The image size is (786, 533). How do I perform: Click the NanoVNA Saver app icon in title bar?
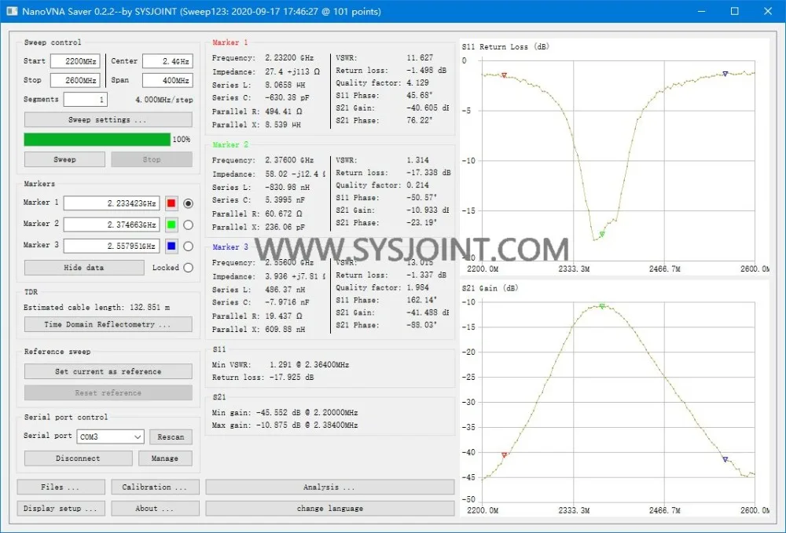tap(12, 11)
